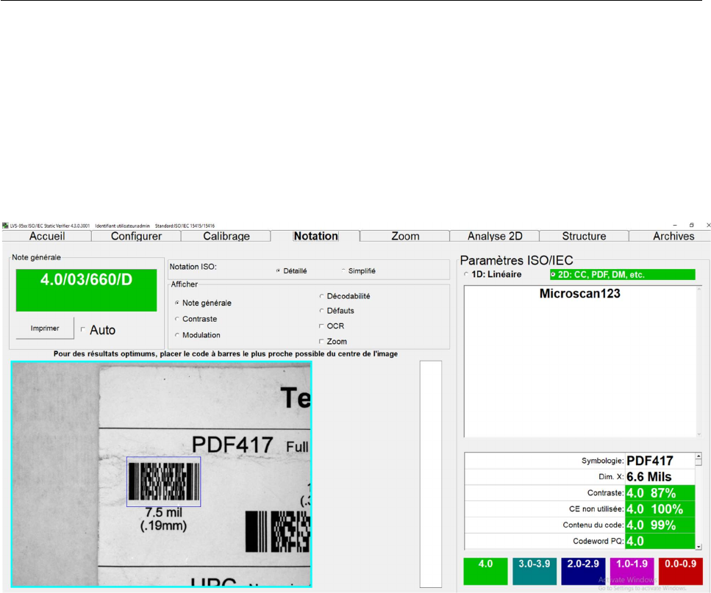Click the green 4.0/03/660/D overall grade box
Screen dimensions: 711x593
pos(86,290)
